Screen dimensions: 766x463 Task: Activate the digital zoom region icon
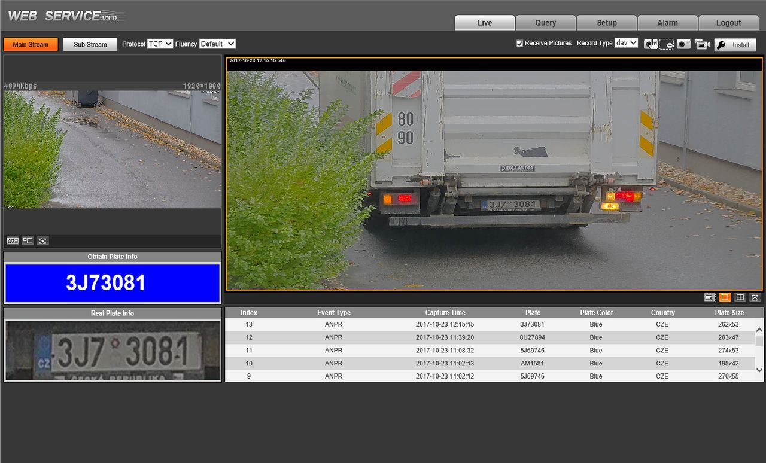click(667, 45)
